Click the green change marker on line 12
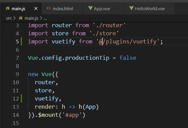 [x=21, y=98]
